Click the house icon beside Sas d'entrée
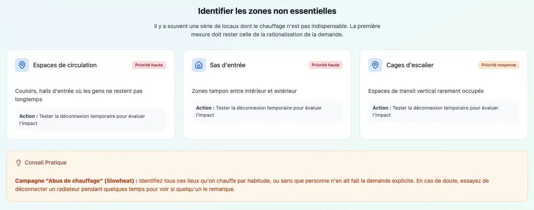 (199, 65)
